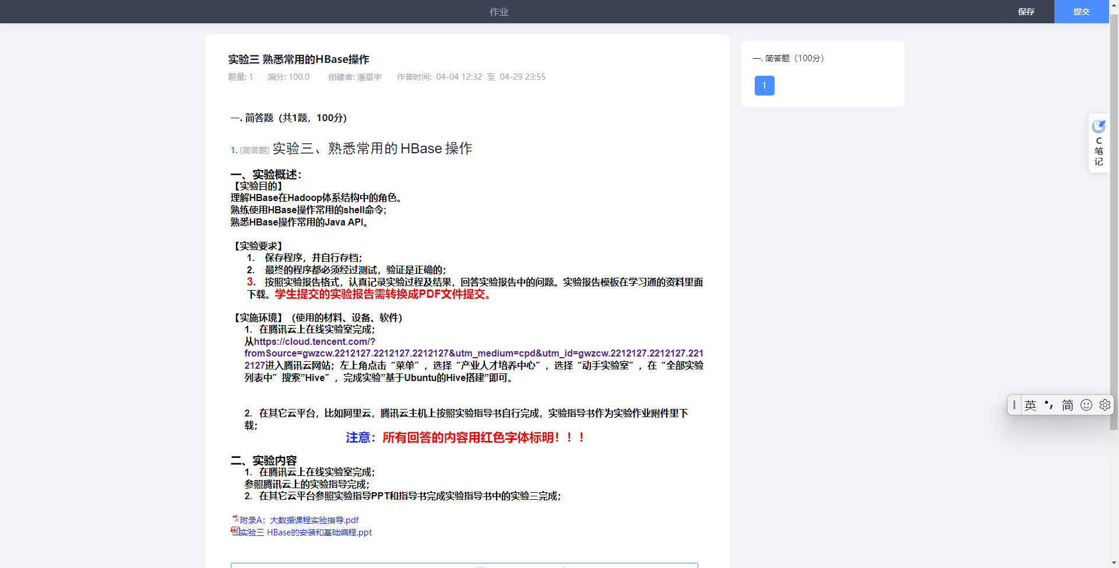Click the scrollbar down arrow
This screenshot has width=1119, height=568.
pos(1114,563)
